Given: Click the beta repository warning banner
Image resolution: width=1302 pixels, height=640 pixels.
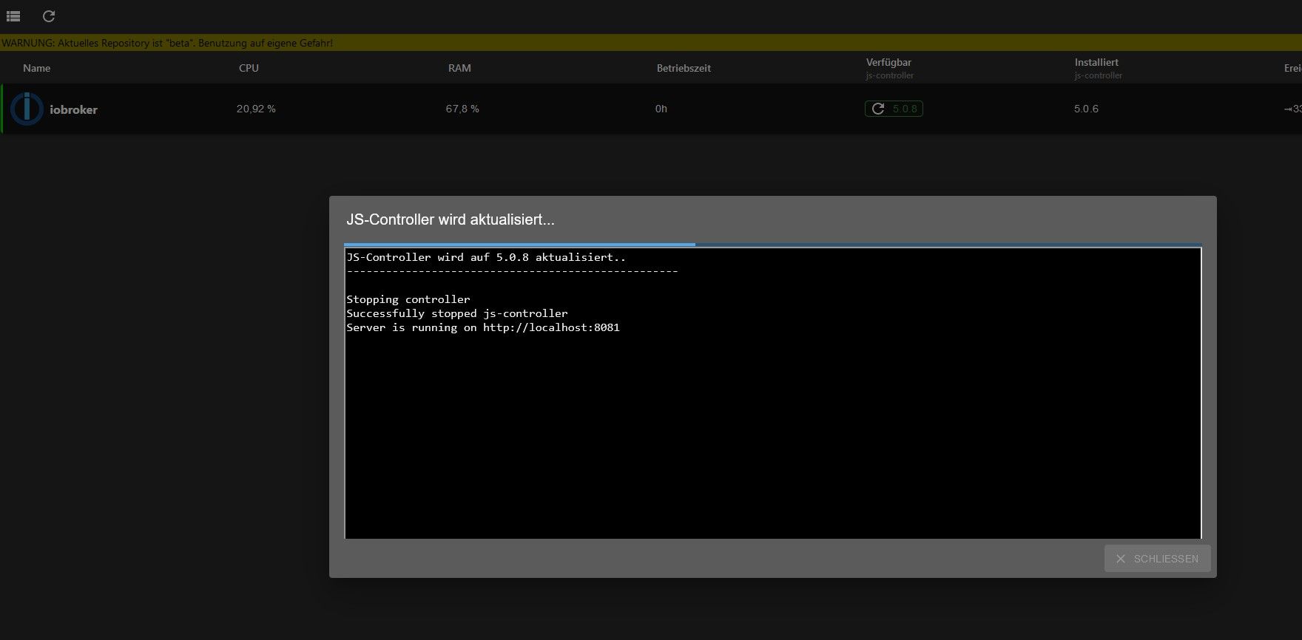Looking at the screenshot, I should click(x=651, y=43).
